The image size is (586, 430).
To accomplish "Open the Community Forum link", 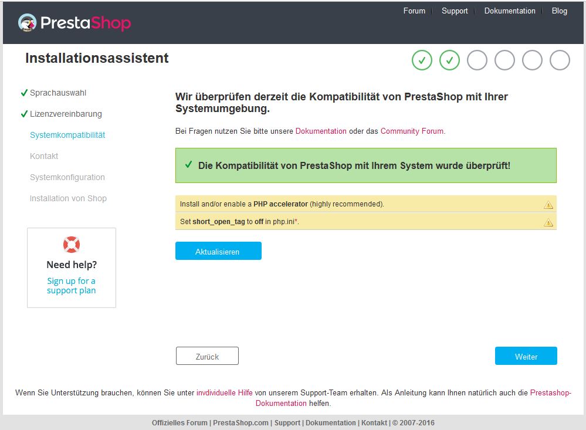I will click(412, 131).
